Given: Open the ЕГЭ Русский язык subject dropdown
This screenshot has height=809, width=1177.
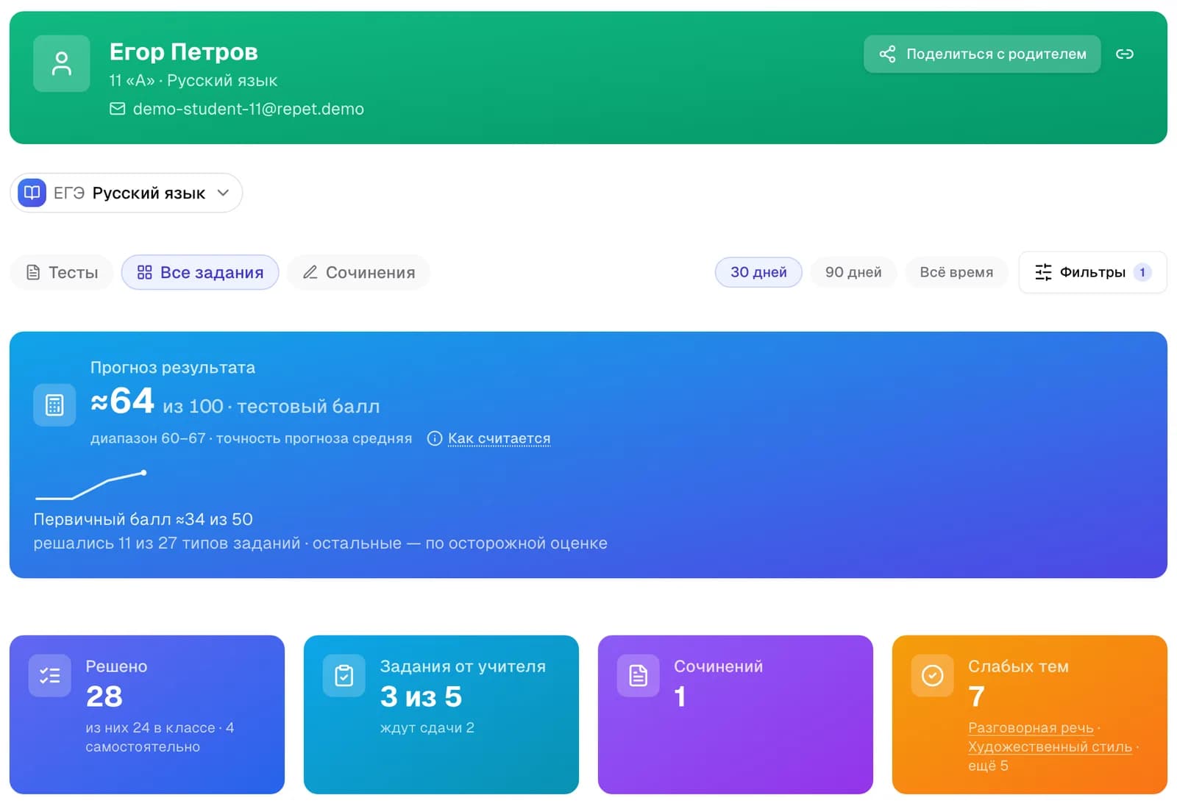Looking at the screenshot, I should tap(127, 193).
